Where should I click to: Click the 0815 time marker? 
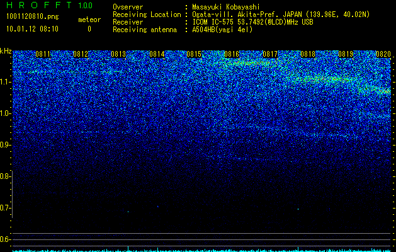(x=194, y=54)
